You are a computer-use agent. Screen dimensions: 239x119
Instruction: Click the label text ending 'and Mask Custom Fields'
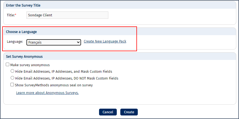[x=64, y=72]
